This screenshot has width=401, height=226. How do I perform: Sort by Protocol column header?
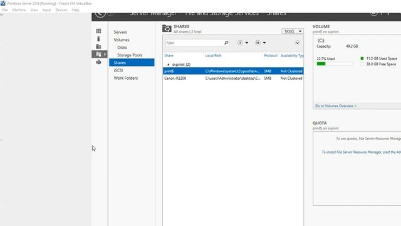click(271, 55)
